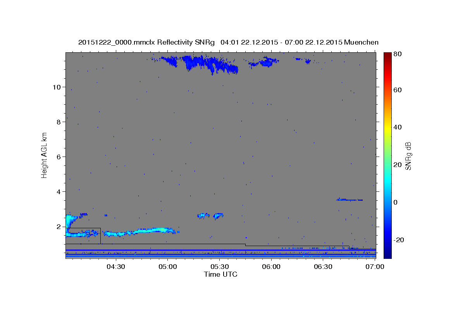The image size is (465, 310).
Task: Click the 05:30 time tick label
Action: tap(219, 267)
